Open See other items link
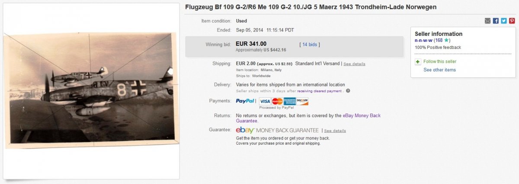Screen dimensions: 519x184 pyautogui.click(x=439, y=70)
